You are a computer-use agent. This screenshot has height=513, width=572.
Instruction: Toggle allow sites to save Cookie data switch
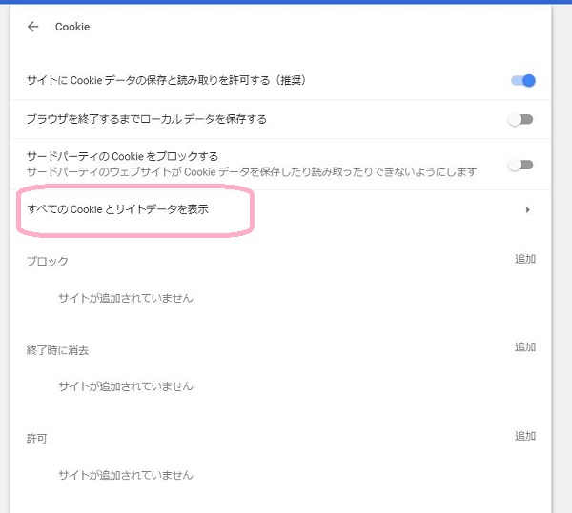pos(523,80)
